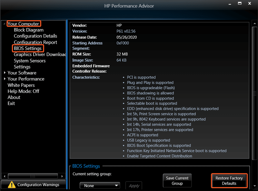
Task: Open White Papers
Action: tap(21, 85)
